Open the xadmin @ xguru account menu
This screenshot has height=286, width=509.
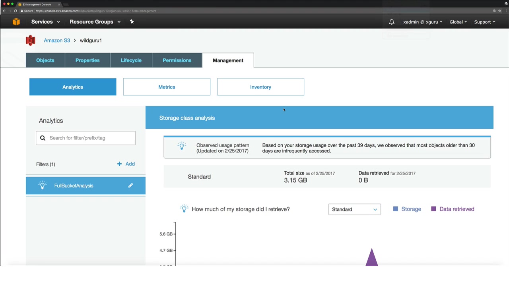[x=423, y=22]
